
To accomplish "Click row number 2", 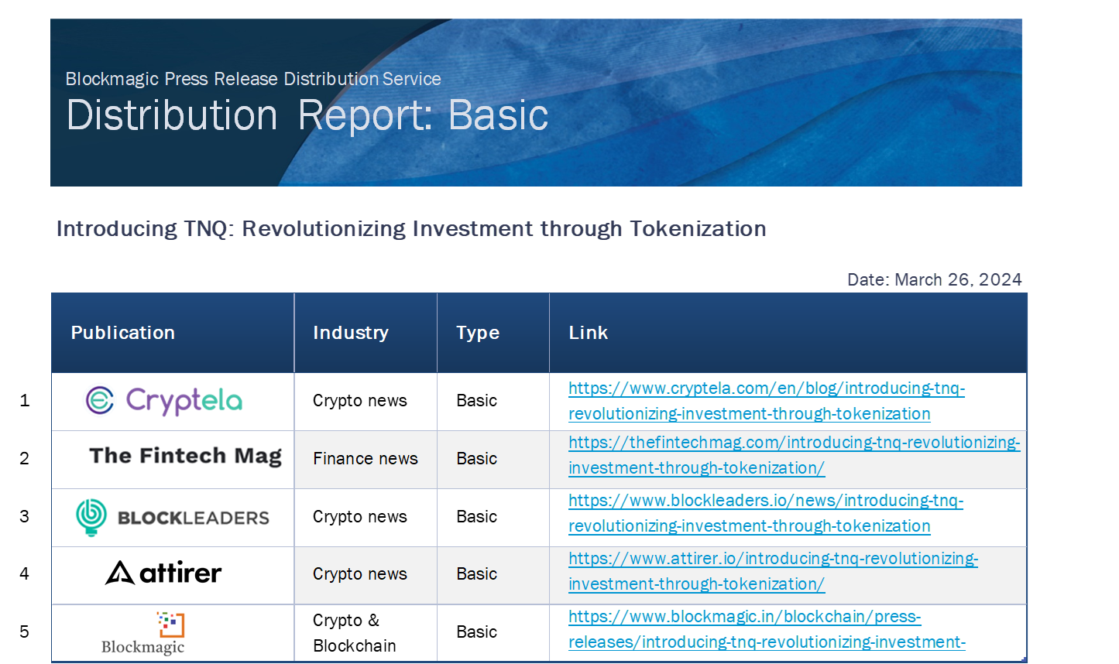I will tap(25, 458).
